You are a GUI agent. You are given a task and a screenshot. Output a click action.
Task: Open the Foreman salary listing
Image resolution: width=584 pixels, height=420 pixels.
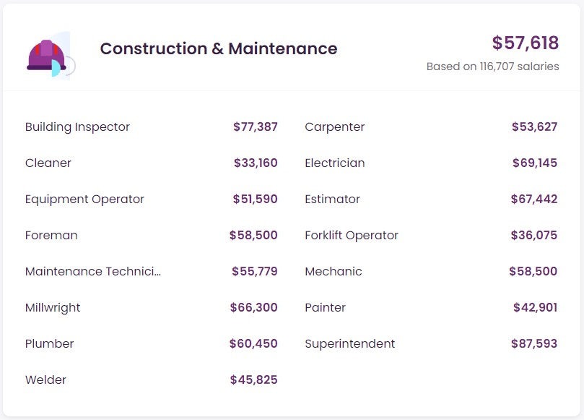pos(51,236)
